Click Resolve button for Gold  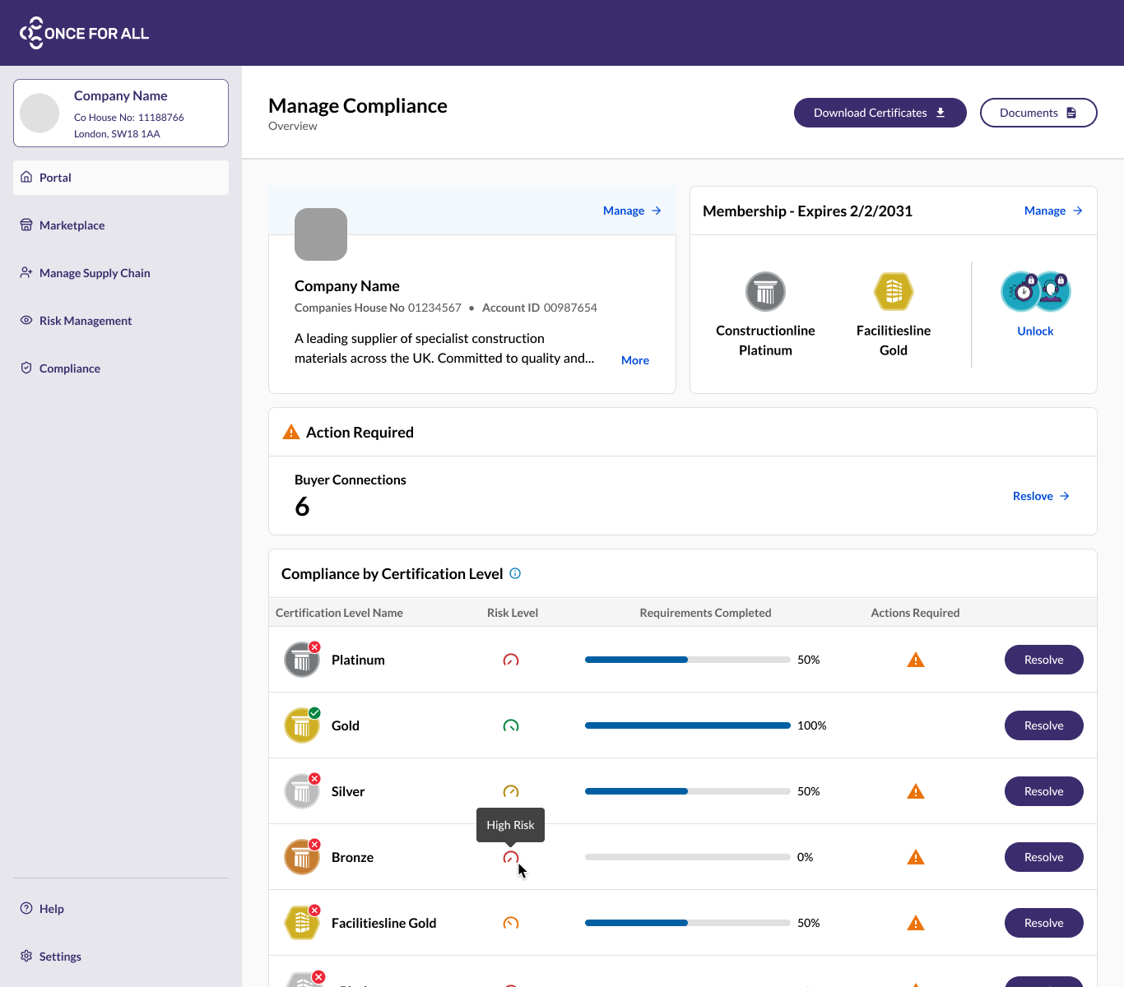point(1044,725)
